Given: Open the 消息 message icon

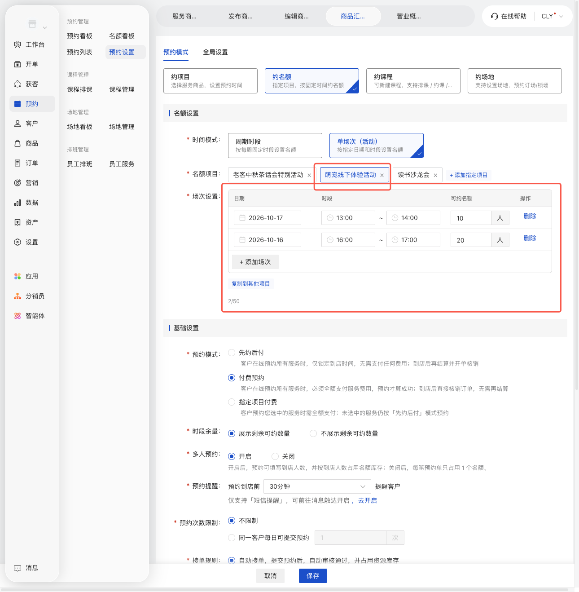Looking at the screenshot, I should 18,568.
